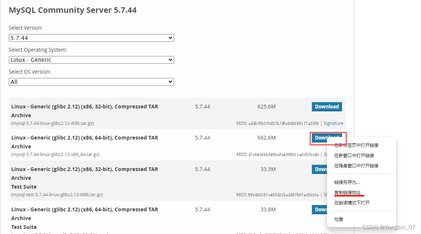Screen dimensions: 421x234
Task: Click the MySQL Community Server 5.7.44 heading
Action: point(73,10)
